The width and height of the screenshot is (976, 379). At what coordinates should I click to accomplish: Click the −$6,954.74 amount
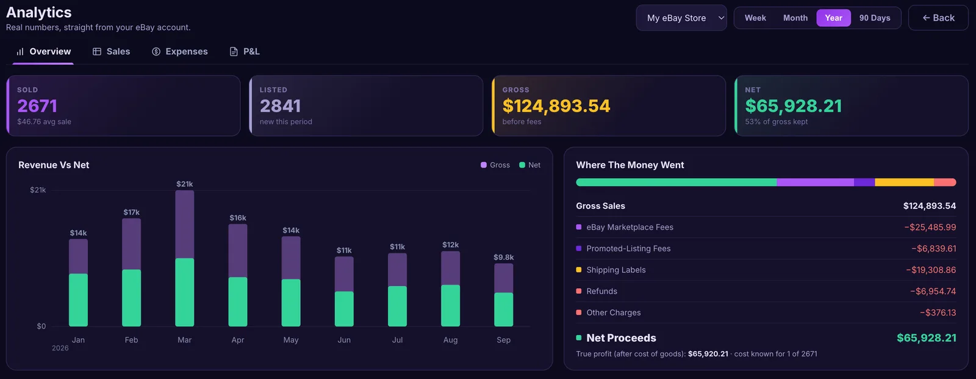(933, 291)
